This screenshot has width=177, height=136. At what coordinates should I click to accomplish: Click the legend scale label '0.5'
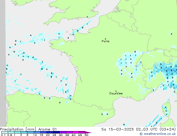click(10, 135)
